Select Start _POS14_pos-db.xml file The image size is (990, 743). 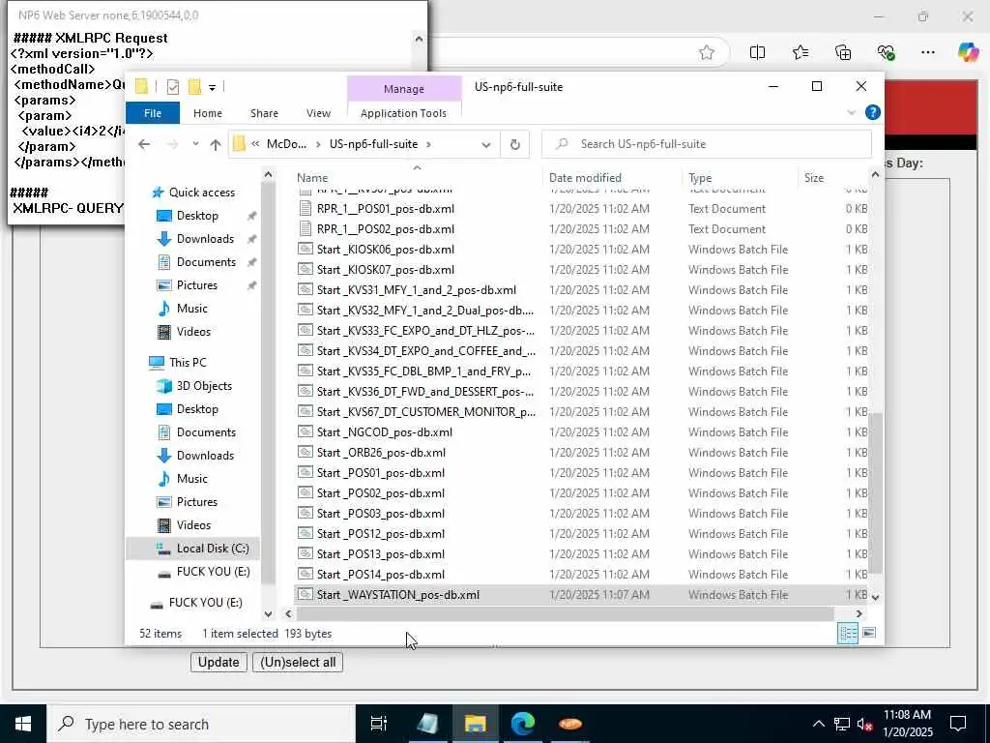[380, 575]
